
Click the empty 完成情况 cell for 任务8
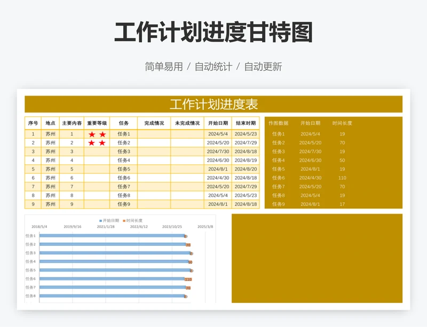click(154, 195)
